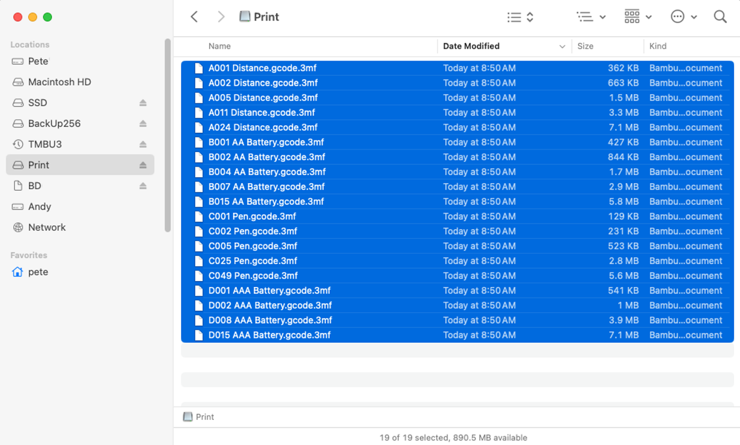Screen dimensions: 740x445
Task: Eject the BD disk
Action: (x=143, y=186)
